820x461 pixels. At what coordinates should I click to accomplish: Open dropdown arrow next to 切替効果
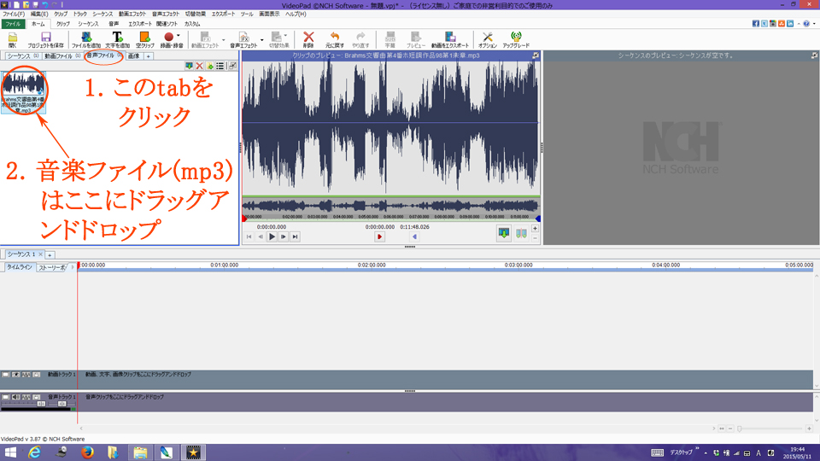[x=285, y=36]
